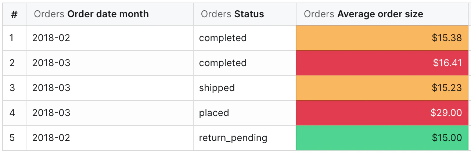Image resolution: width=471 pixels, height=155 pixels.
Task: Click the # row number column header
Action: [x=14, y=14]
